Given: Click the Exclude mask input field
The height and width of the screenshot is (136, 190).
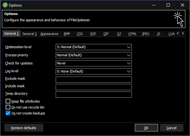Looking at the screenshot, I should (x=94, y=79).
